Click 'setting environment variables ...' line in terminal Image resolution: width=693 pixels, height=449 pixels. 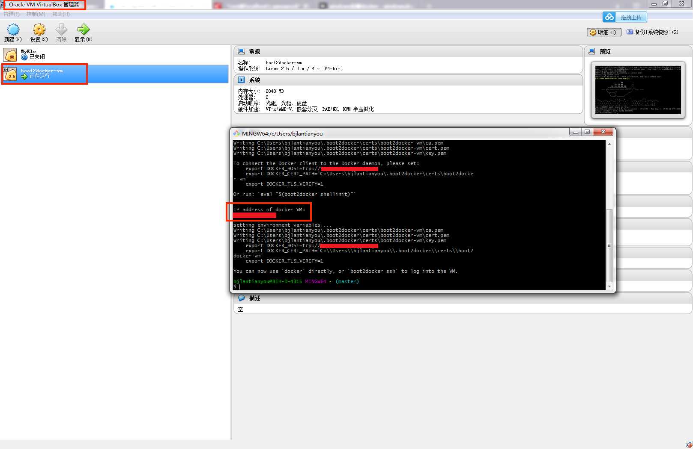coord(283,225)
